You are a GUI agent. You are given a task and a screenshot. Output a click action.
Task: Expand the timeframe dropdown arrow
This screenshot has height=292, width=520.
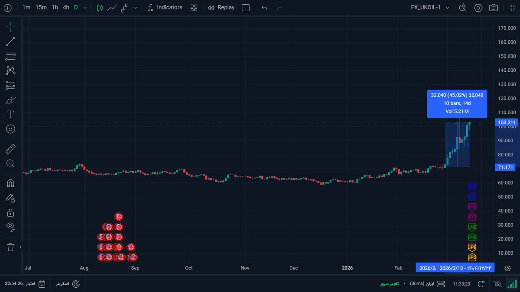tap(85, 8)
